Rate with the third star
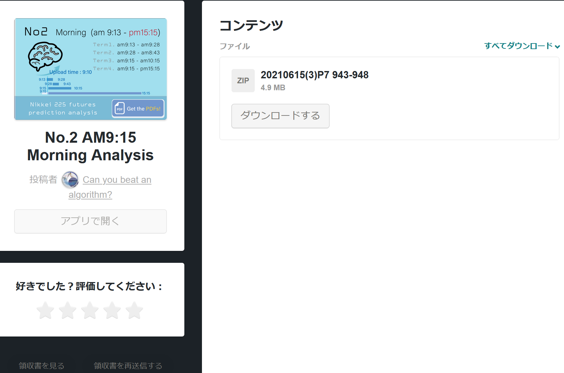 click(90, 311)
